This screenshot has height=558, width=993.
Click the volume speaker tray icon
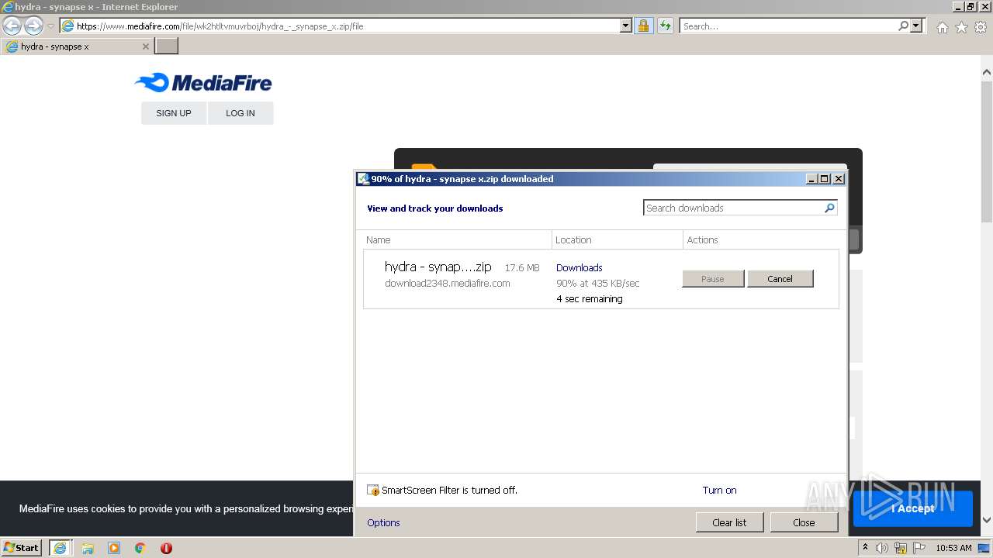pyautogui.click(x=882, y=548)
